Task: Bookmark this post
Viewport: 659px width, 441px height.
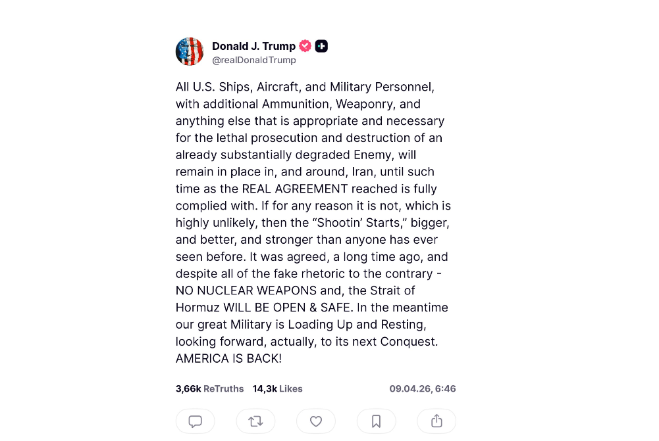Action: (x=376, y=421)
